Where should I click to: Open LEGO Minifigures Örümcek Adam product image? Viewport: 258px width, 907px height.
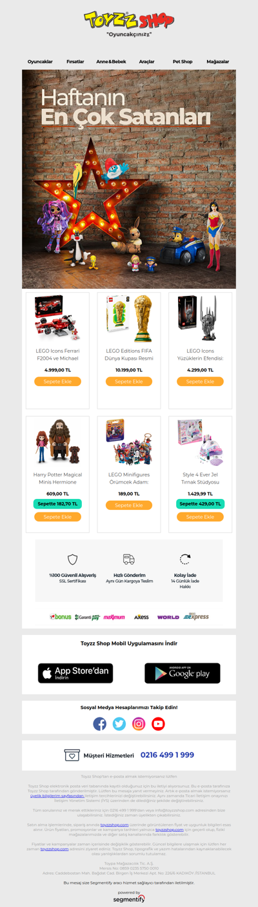pos(129,442)
